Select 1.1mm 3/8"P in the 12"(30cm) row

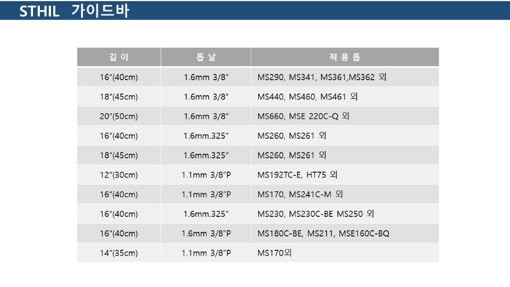point(206,175)
